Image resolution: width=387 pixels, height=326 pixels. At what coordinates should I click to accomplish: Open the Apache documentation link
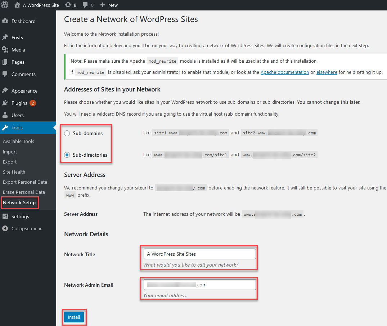(284, 72)
